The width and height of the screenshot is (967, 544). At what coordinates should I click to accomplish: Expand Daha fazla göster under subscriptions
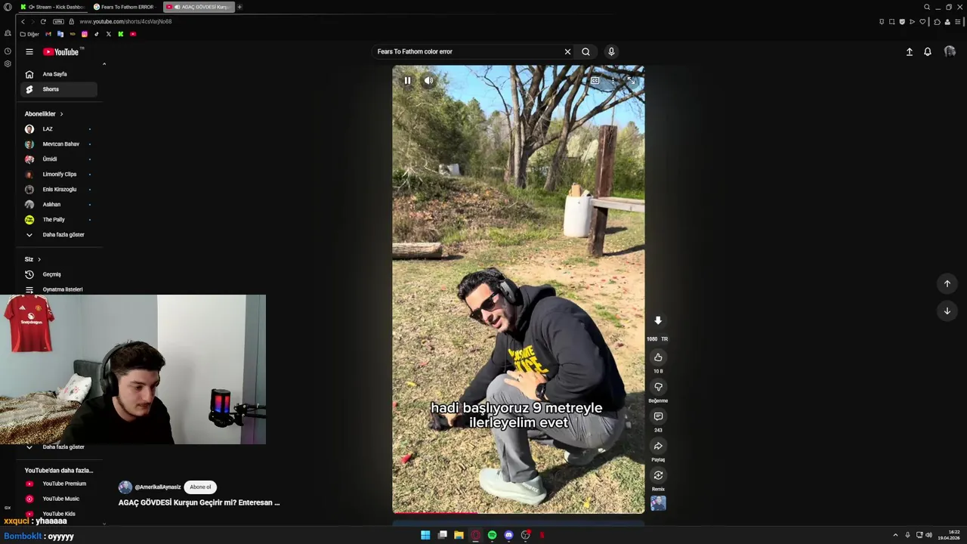click(x=59, y=235)
